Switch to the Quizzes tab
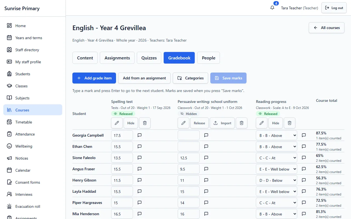The width and height of the screenshot is (351, 219). (149, 58)
